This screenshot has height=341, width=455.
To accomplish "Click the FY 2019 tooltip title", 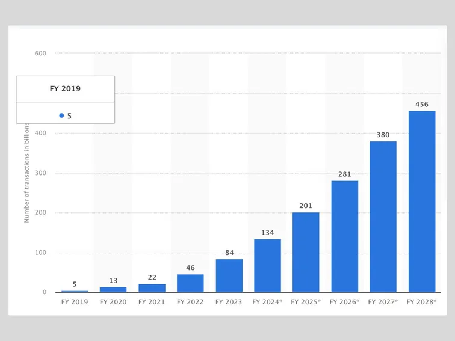I will pos(65,89).
